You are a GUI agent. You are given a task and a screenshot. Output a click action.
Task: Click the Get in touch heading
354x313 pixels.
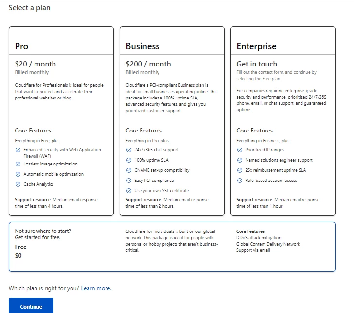[x=257, y=64]
